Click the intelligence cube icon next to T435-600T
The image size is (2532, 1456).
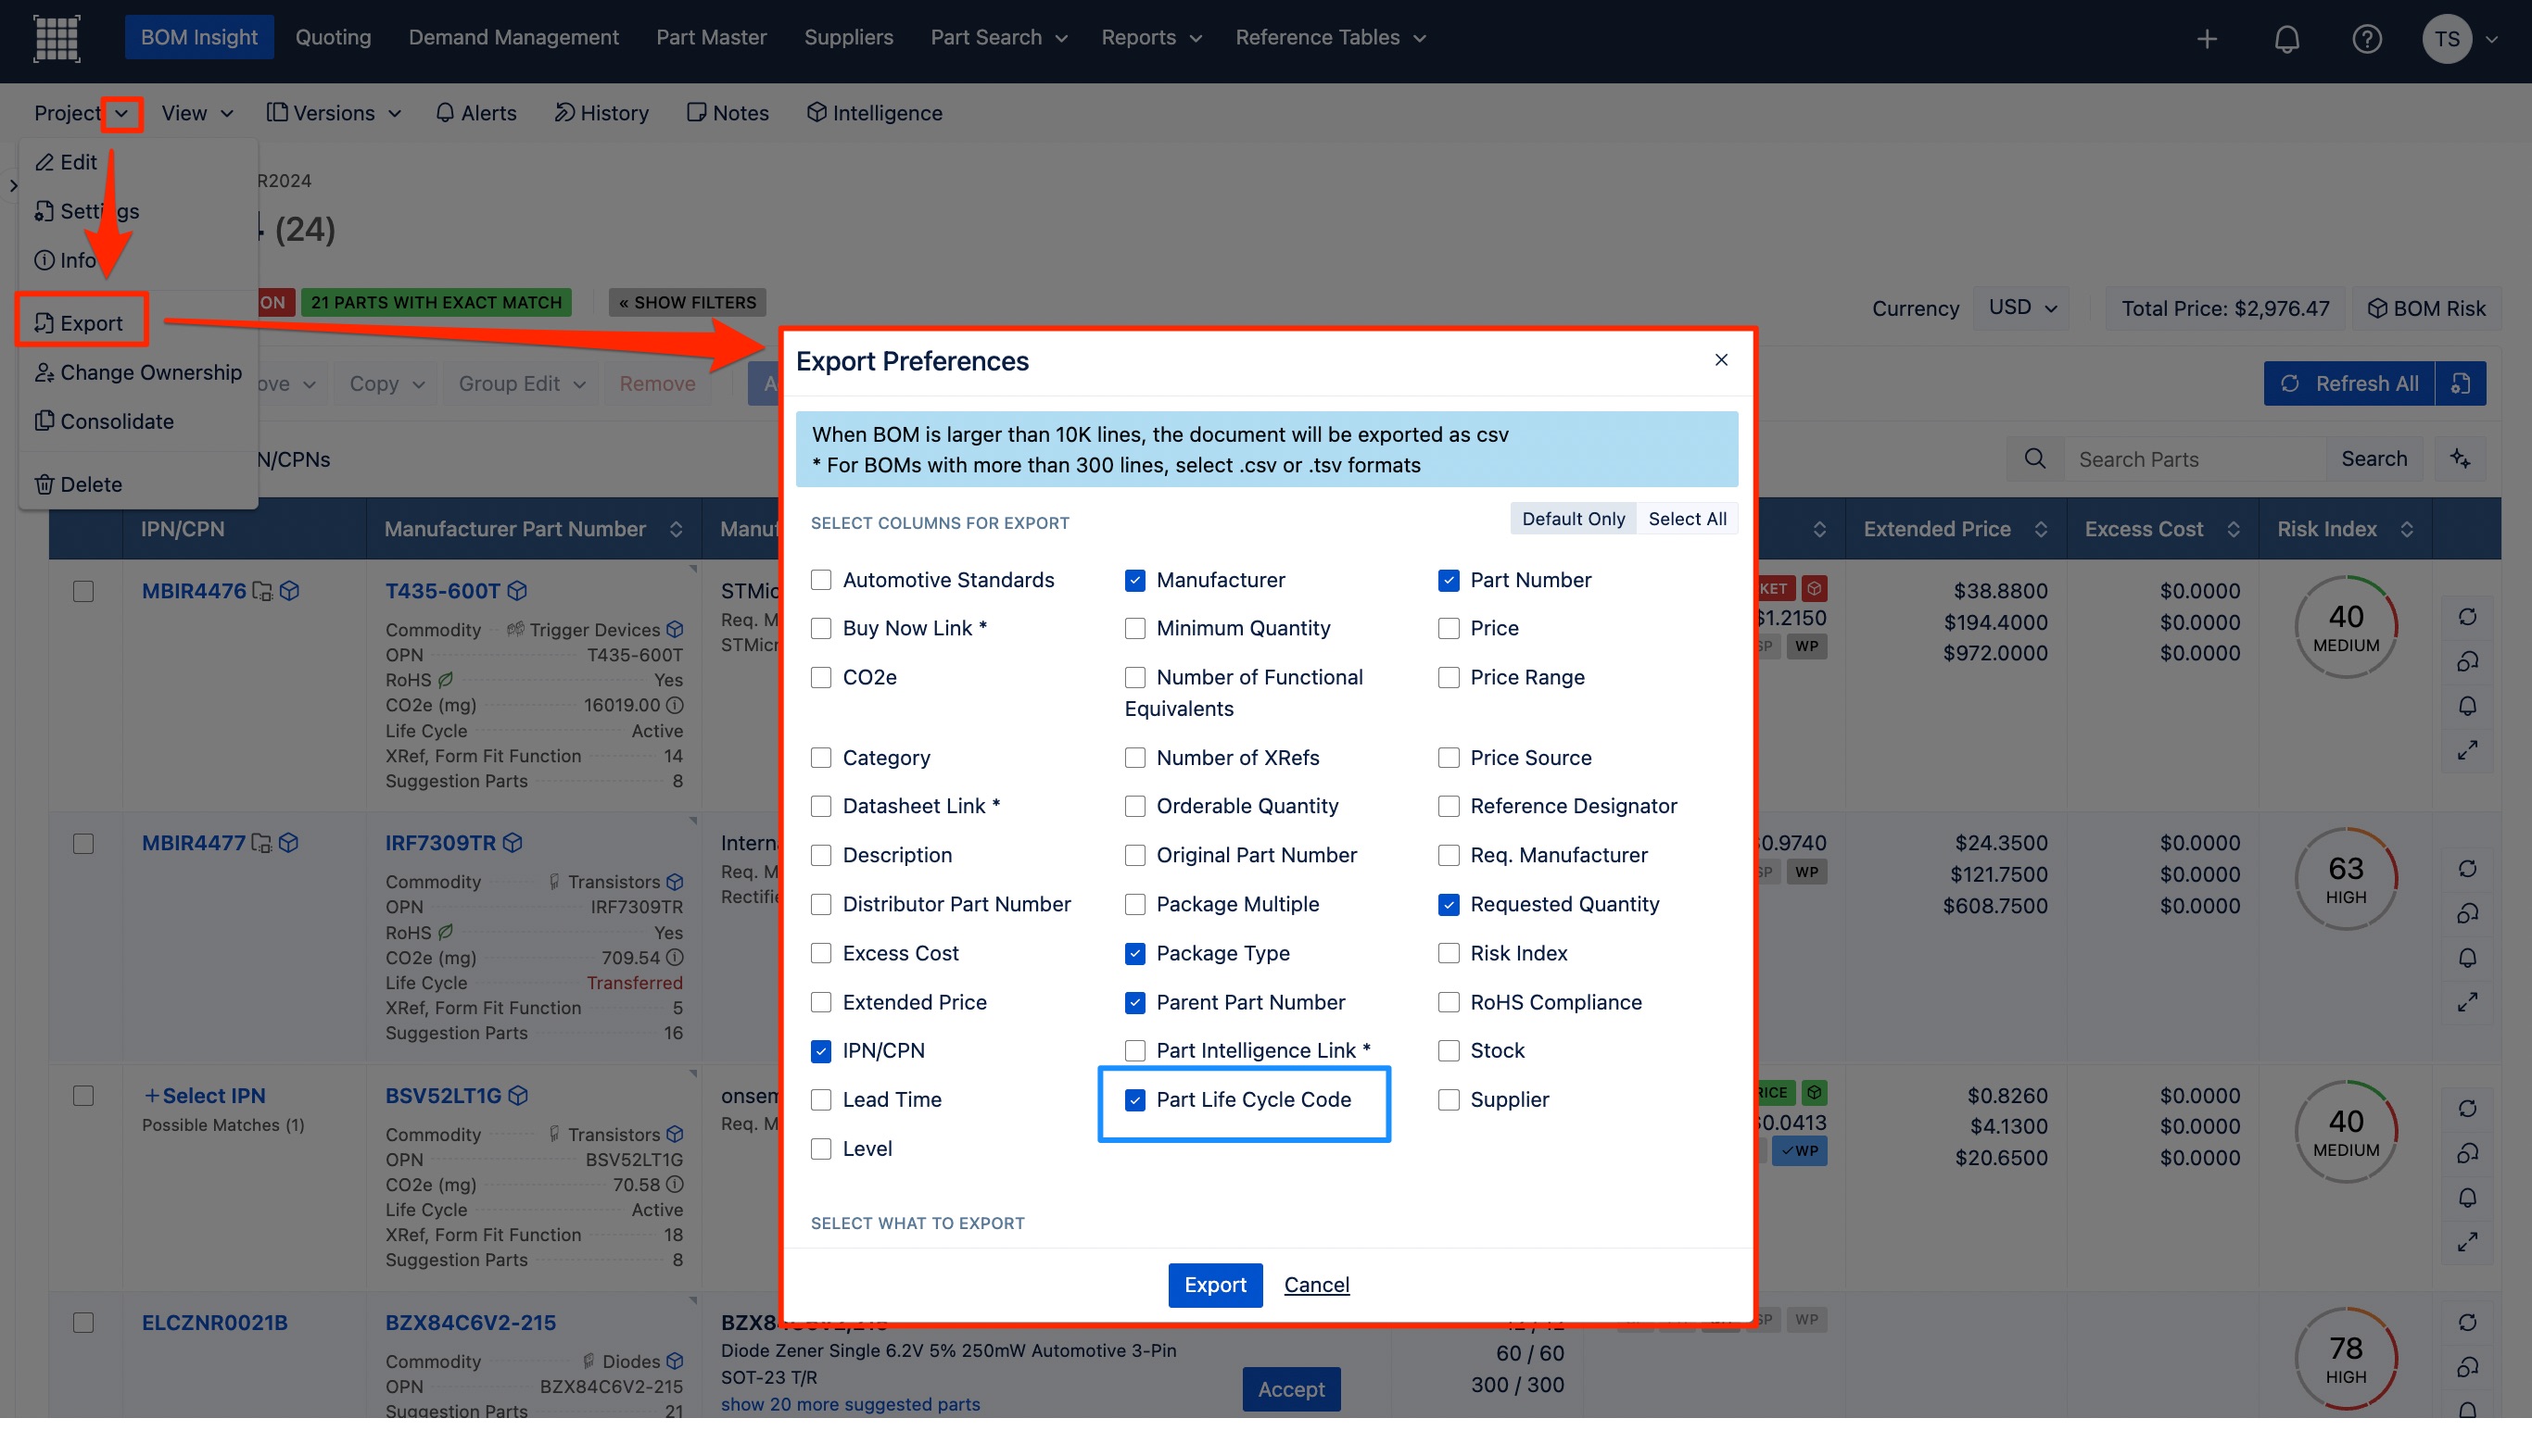517,591
